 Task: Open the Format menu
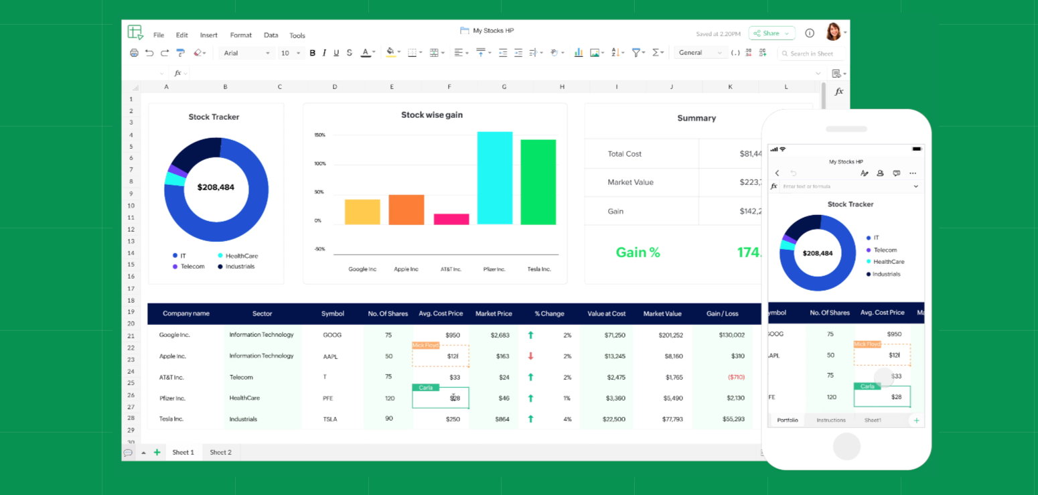[241, 36]
